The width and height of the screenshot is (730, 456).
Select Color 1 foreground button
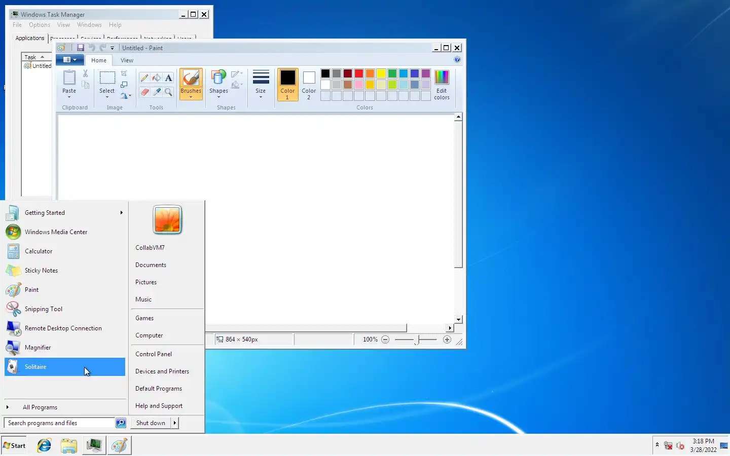click(x=287, y=85)
